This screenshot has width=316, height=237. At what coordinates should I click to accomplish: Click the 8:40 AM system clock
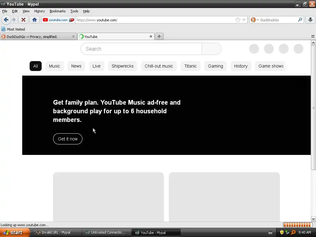305,232
